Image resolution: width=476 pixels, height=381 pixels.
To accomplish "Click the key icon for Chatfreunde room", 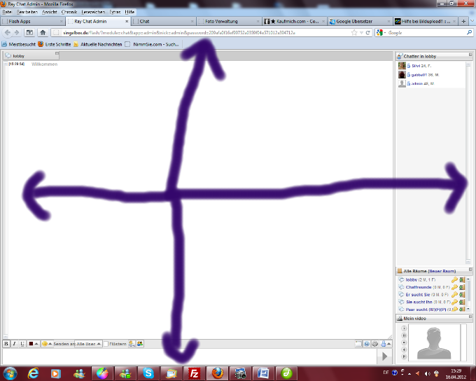I will point(454,287).
